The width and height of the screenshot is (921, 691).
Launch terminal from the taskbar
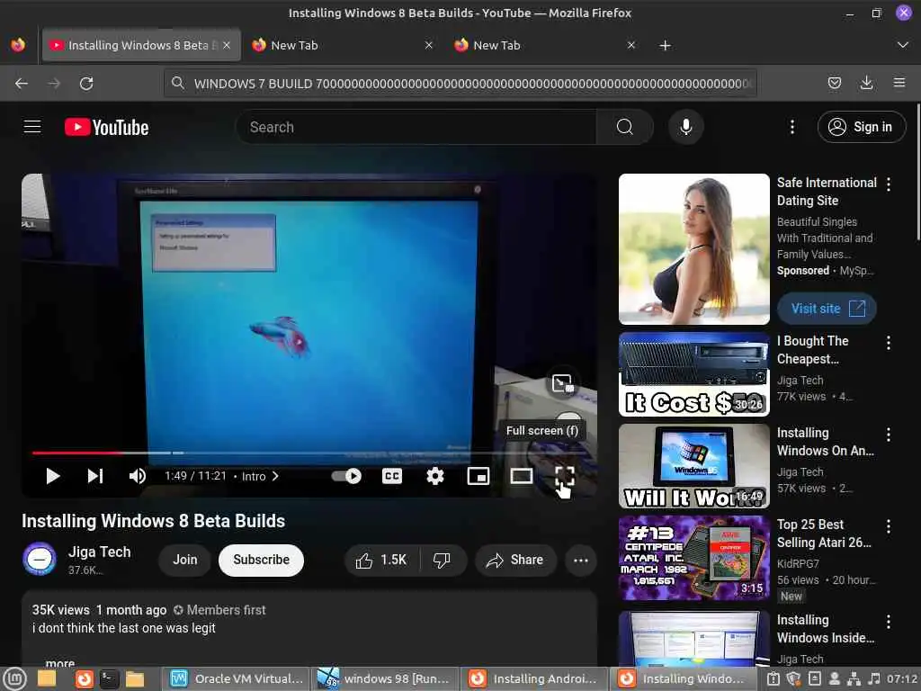pyautogui.click(x=109, y=679)
